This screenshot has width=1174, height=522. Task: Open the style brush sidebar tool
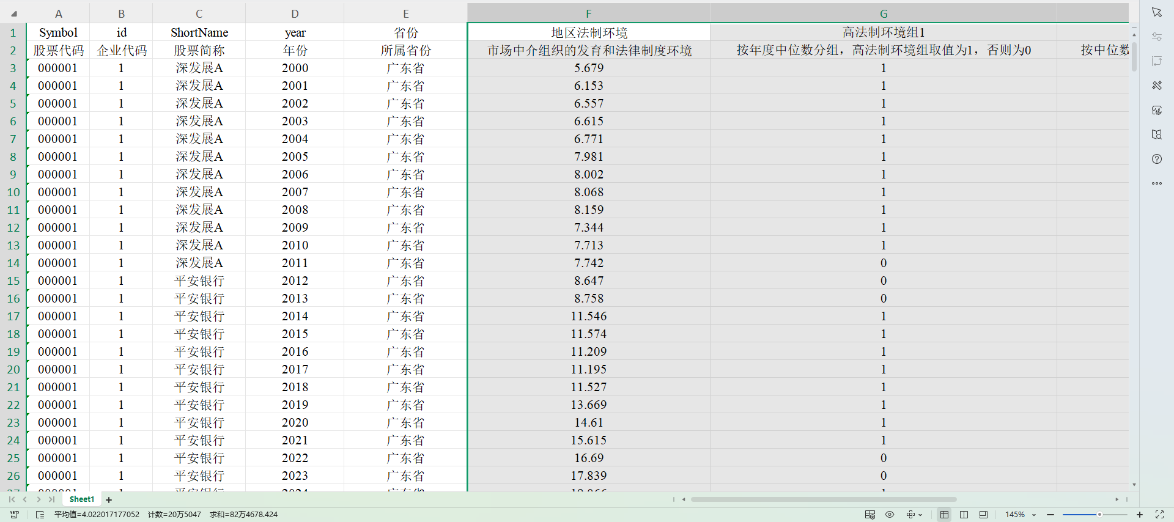pyautogui.click(x=1156, y=86)
